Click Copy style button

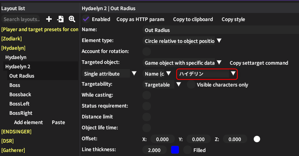(233, 19)
